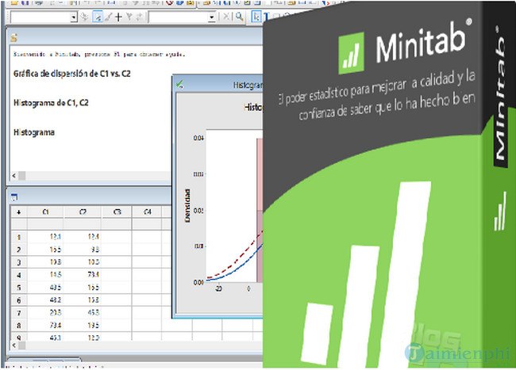
Task: Select worksheet row 7 header
Action: click(x=19, y=313)
